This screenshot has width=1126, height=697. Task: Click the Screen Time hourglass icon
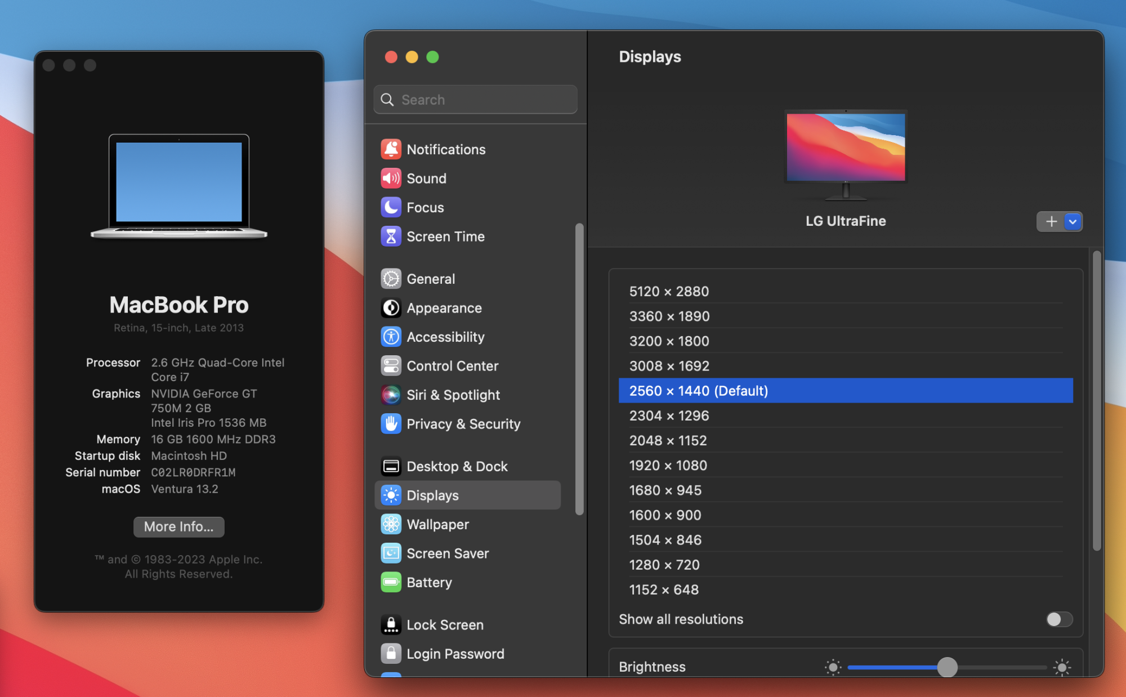tap(391, 236)
